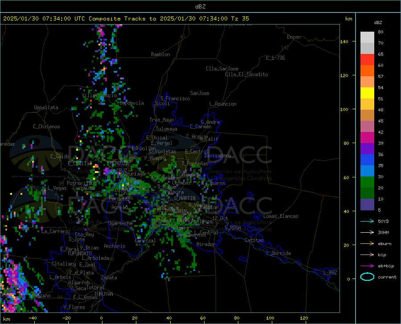Click the 120 km tick on horizontal axis
This screenshot has height=324, width=401.
pos(304,318)
